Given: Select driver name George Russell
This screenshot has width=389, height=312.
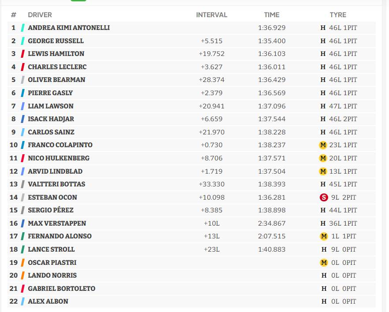Looking at the screenshot, I should [x=56, y=41].
